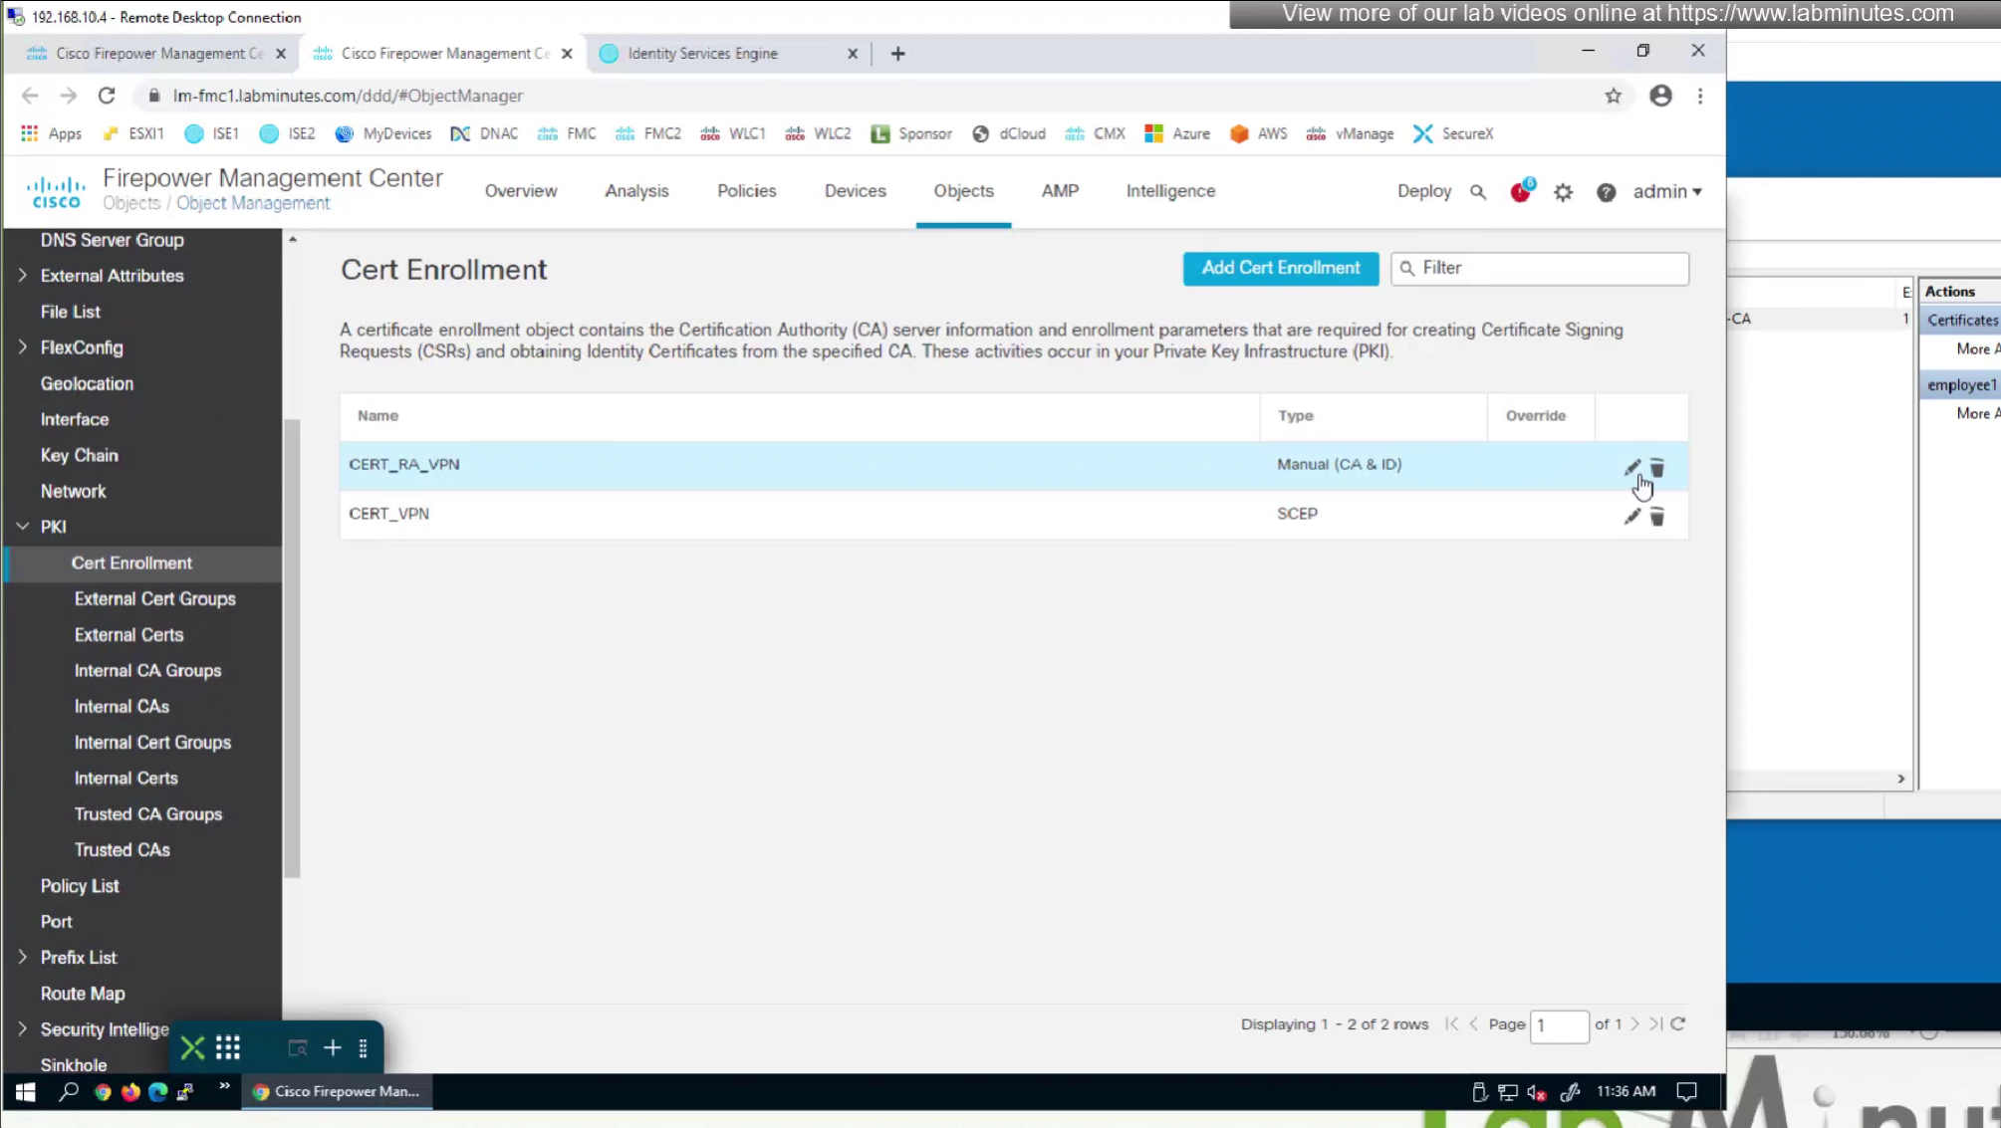The image size is (2001, 1128).
Task: Refresh the table with the refresh icon
Action: (x=1678, y=1023)
